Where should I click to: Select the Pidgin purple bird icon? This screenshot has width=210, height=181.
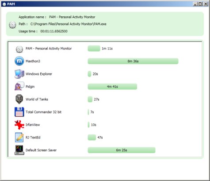[19, 86]
